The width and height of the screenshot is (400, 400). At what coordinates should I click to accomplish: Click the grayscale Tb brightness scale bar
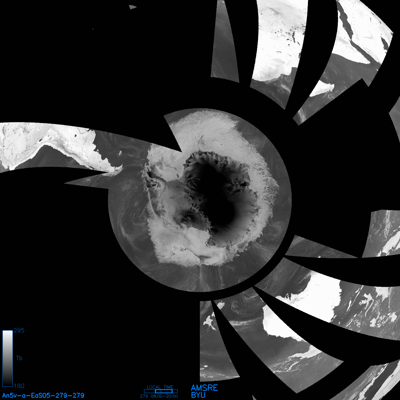coord(7,358)
